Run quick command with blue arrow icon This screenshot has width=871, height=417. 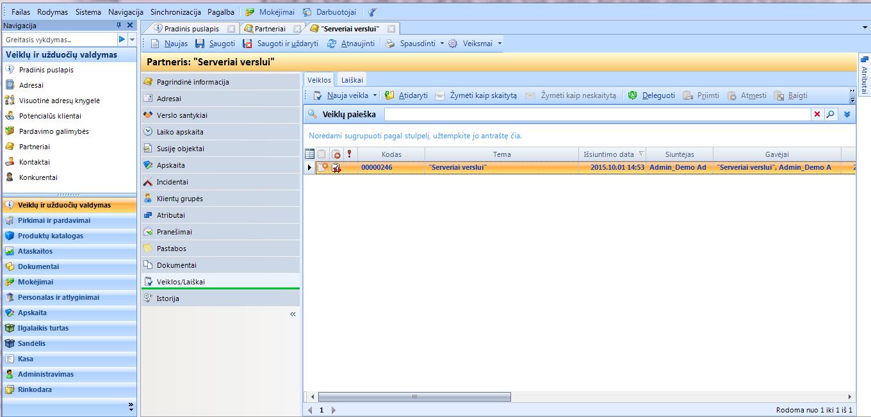122,40
